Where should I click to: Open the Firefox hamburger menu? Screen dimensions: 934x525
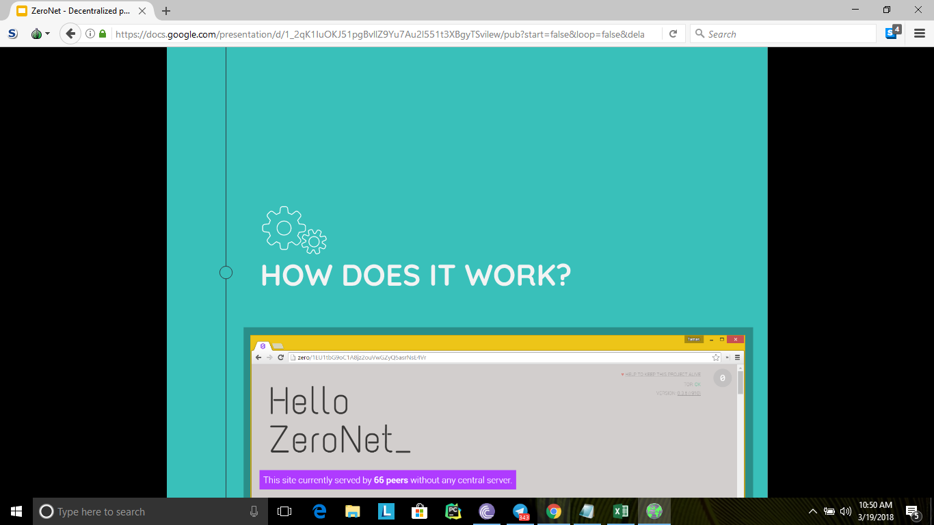920,33
